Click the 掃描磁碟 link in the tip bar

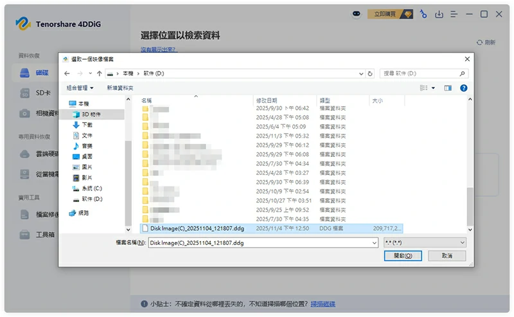click(323, 304)
